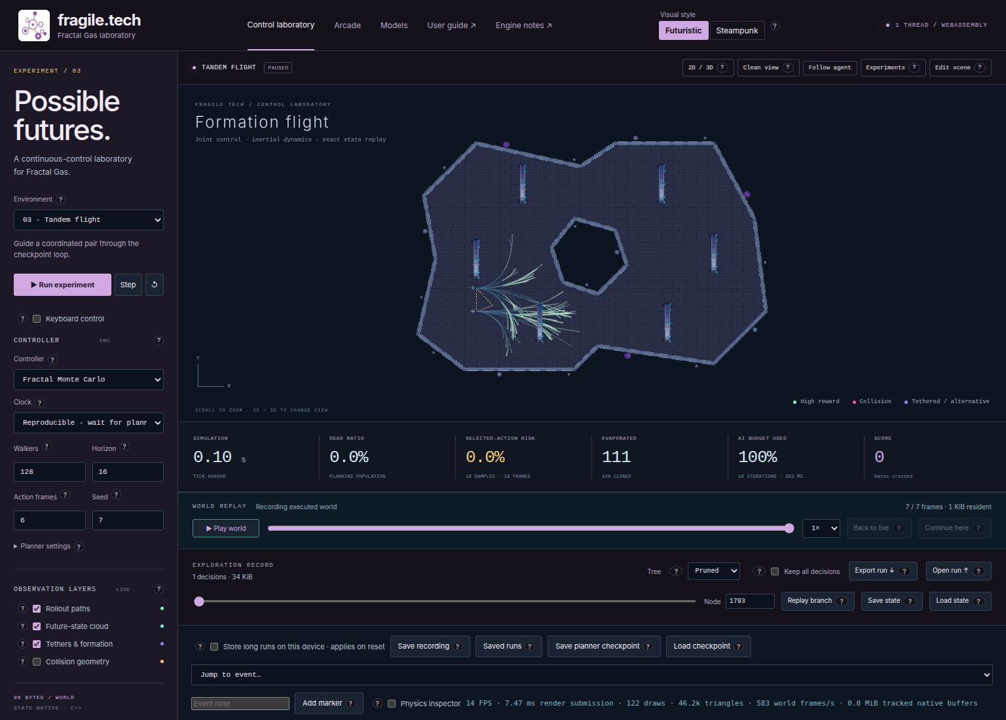The width and height of the screenshot is (1006, 720).
Task: Click the reset experiment icon button
Action: click(155, 285)
